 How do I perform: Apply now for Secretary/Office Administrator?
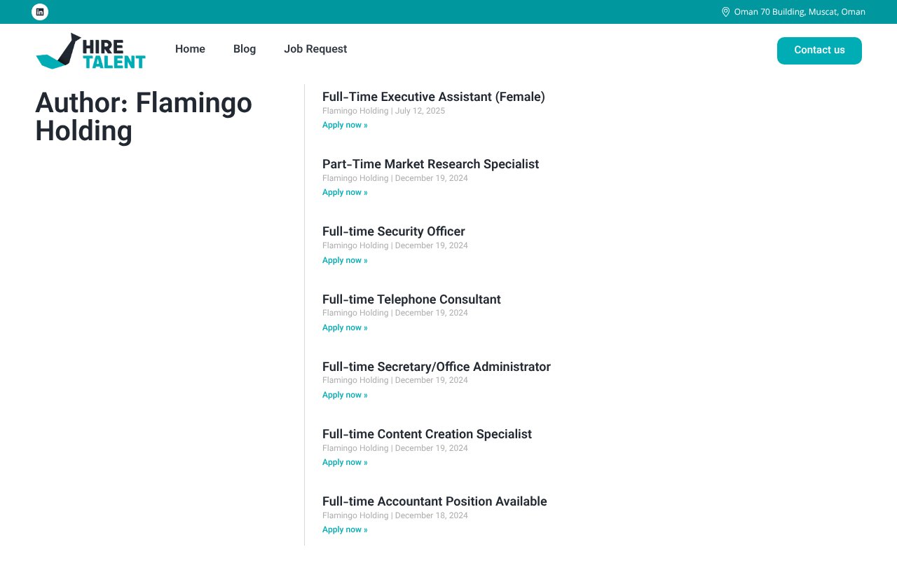345,394
